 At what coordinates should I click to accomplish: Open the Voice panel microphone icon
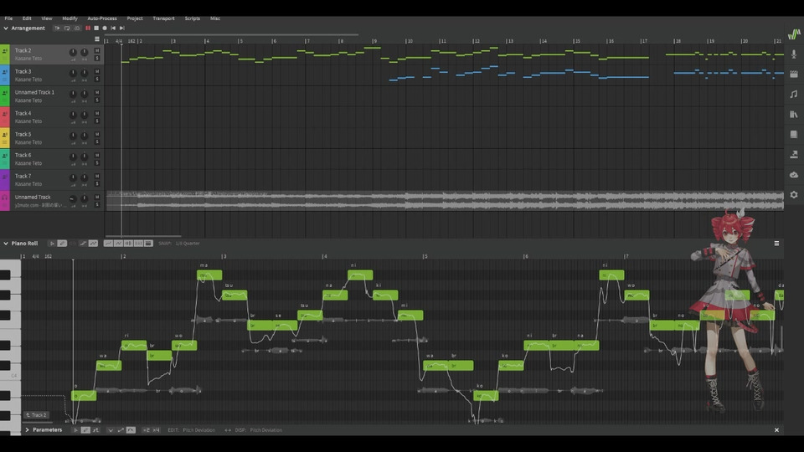pos(794,54)
